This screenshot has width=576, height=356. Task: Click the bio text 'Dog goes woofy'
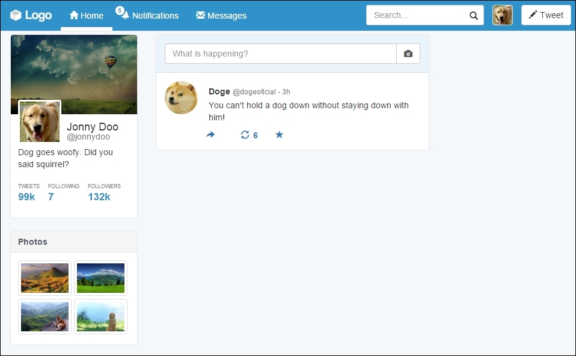point(66,158)
